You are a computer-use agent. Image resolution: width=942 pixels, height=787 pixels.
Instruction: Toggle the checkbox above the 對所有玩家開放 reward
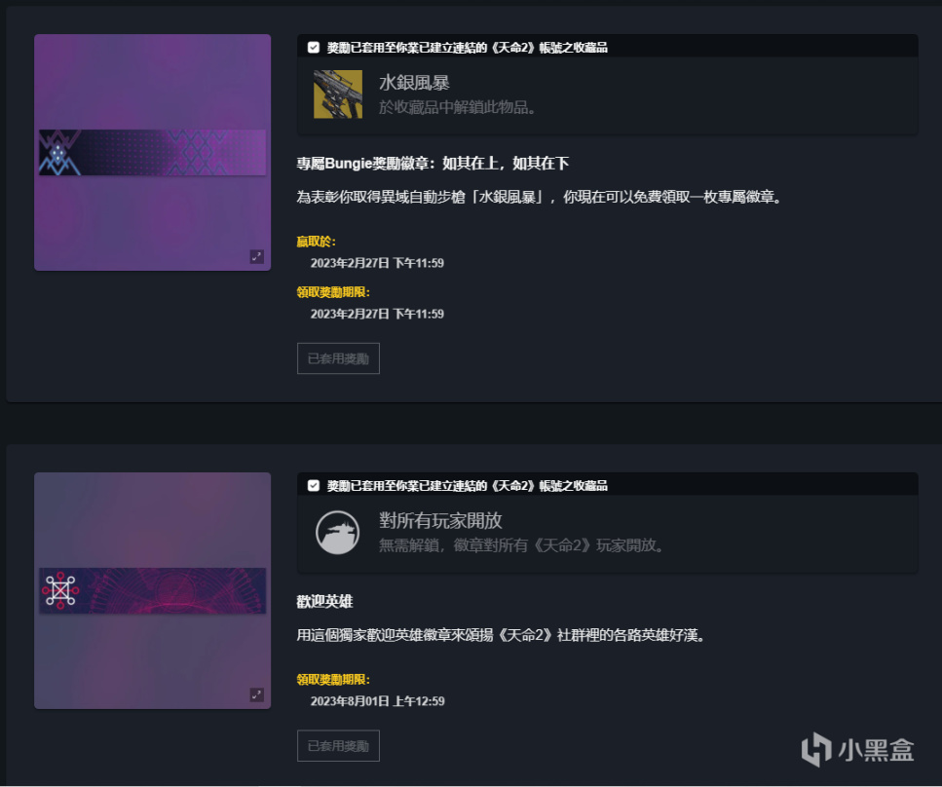tap(313, 485)
